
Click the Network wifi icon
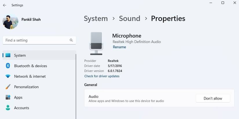click(x=8, y=76)
